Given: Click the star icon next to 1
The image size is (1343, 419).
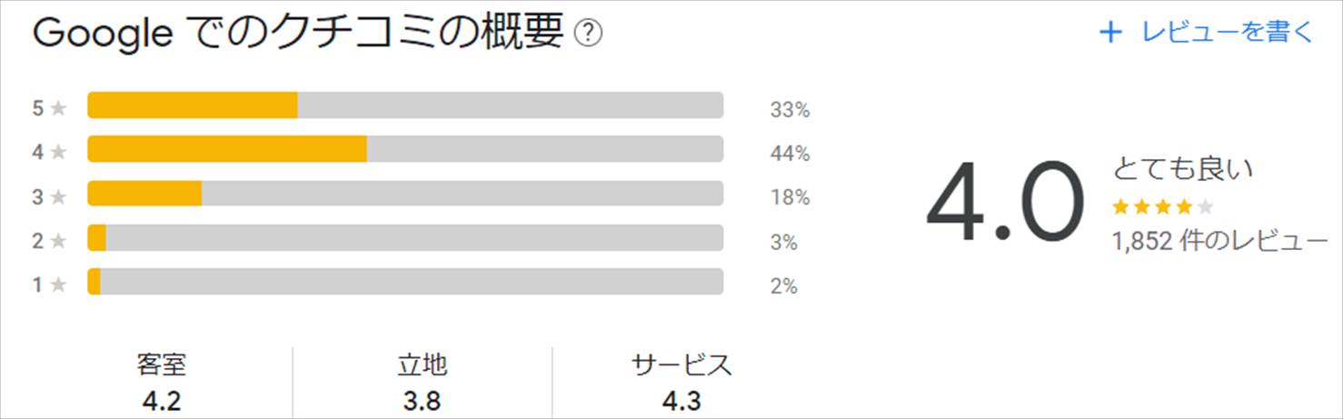Looking at the screenshot, I should click(x=58, y=285).
